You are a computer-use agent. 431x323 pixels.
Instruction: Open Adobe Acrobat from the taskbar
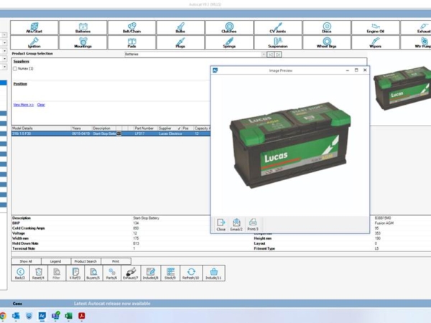82,316
